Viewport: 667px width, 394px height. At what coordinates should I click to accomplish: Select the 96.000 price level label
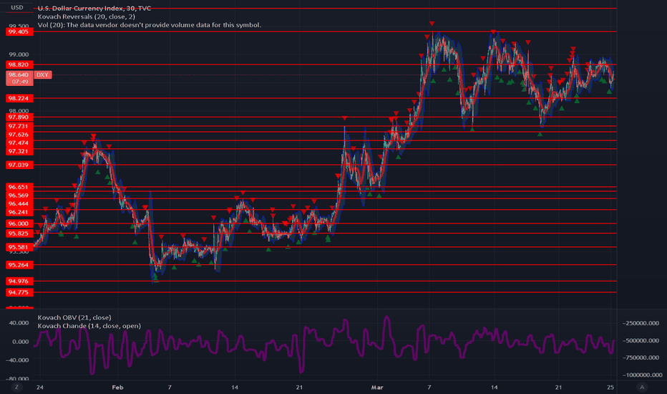[x=19, y=224]
